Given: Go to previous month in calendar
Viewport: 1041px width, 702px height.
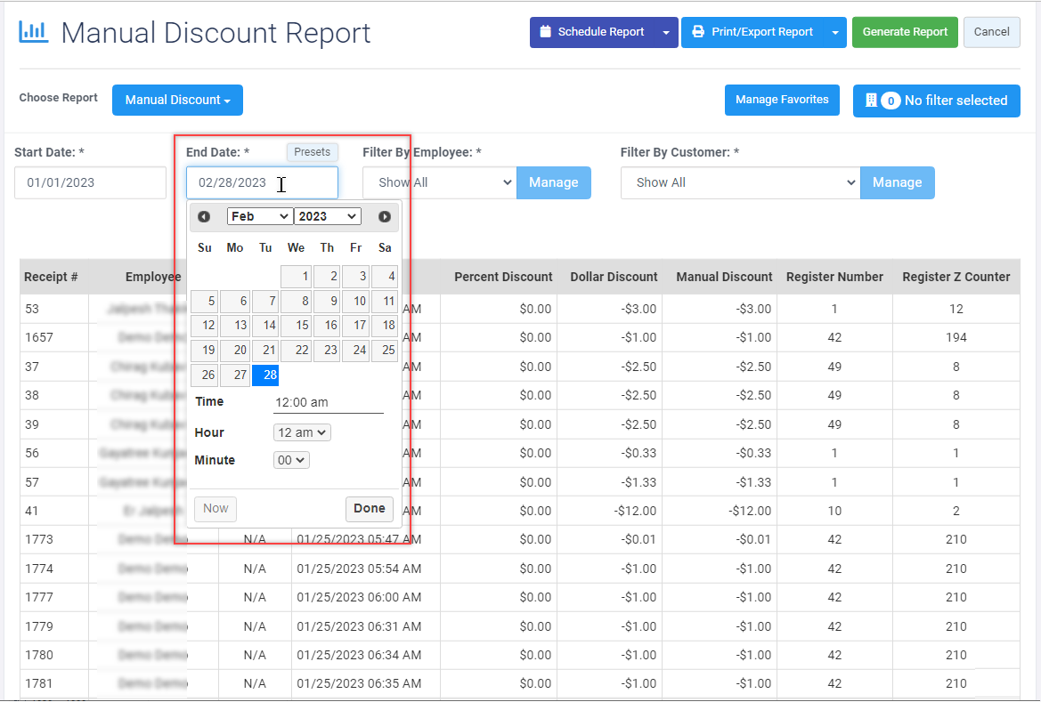Looking at the screenshot, I should point(204,216).
